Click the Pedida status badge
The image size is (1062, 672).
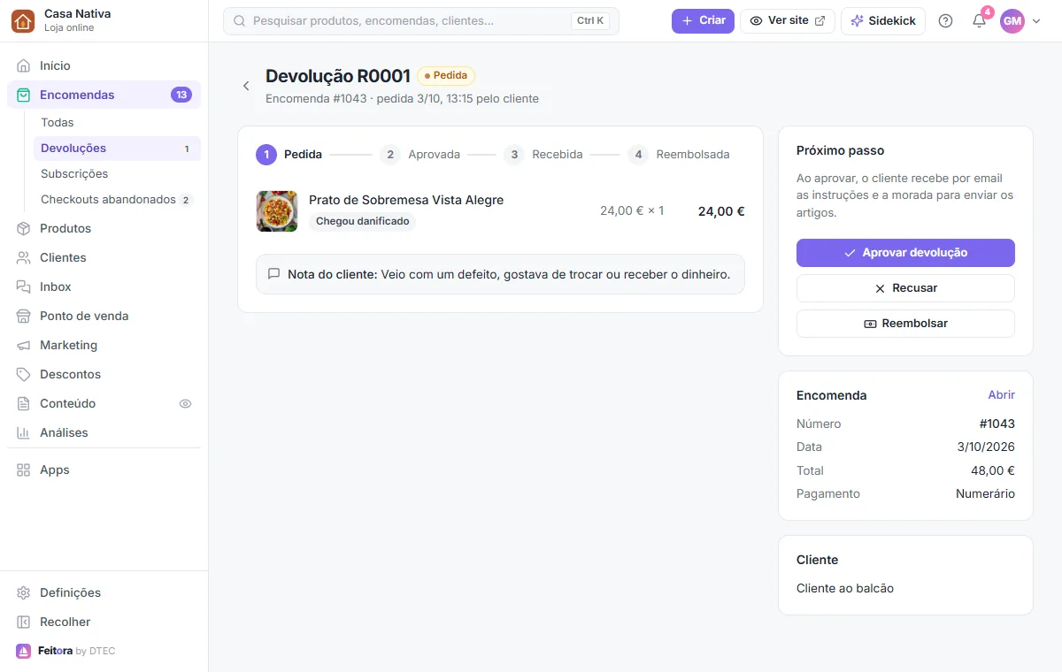pos(446,76)
